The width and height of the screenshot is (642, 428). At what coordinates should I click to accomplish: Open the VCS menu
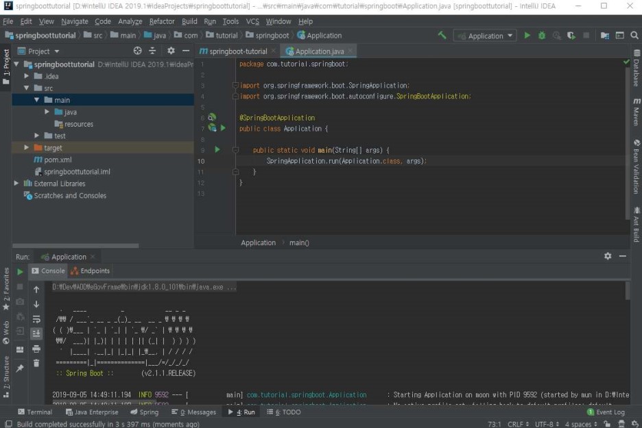click(252, 21)
